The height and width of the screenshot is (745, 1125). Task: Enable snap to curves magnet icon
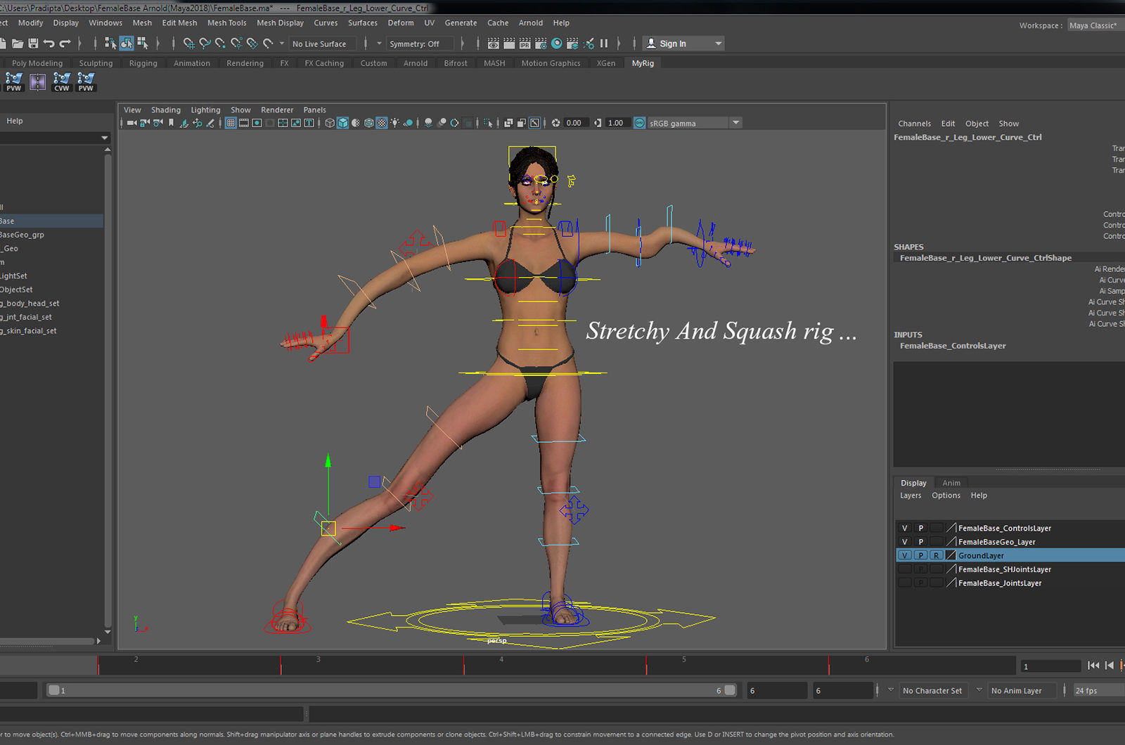[x=205, y=44]
